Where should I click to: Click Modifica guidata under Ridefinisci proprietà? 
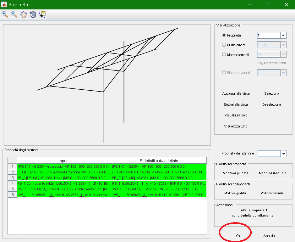(235, 173)
